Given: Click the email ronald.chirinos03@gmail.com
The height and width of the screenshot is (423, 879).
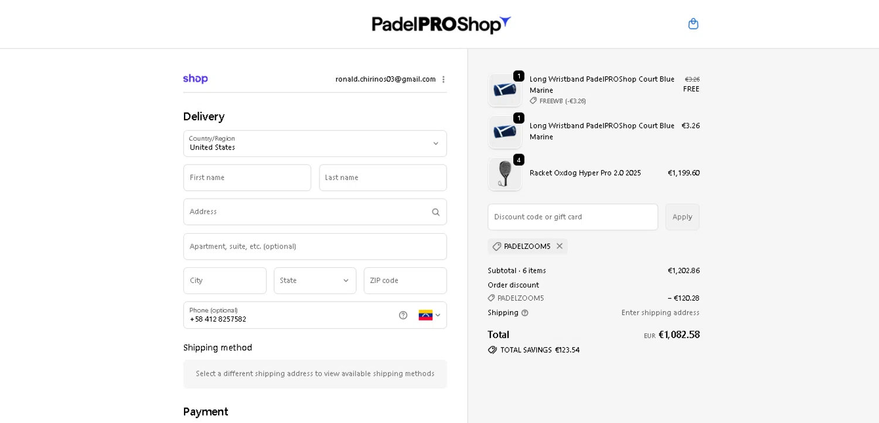Looking at the screenshot, I should 386,79.
